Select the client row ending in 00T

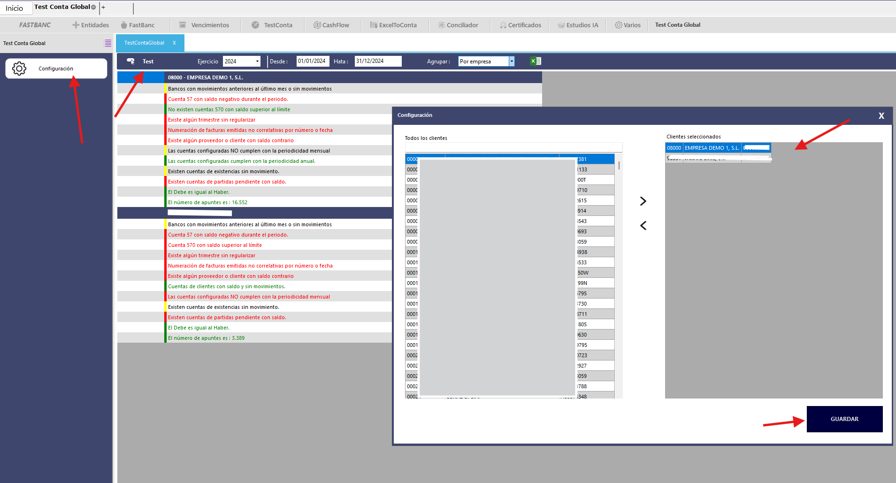pos(510,180)
